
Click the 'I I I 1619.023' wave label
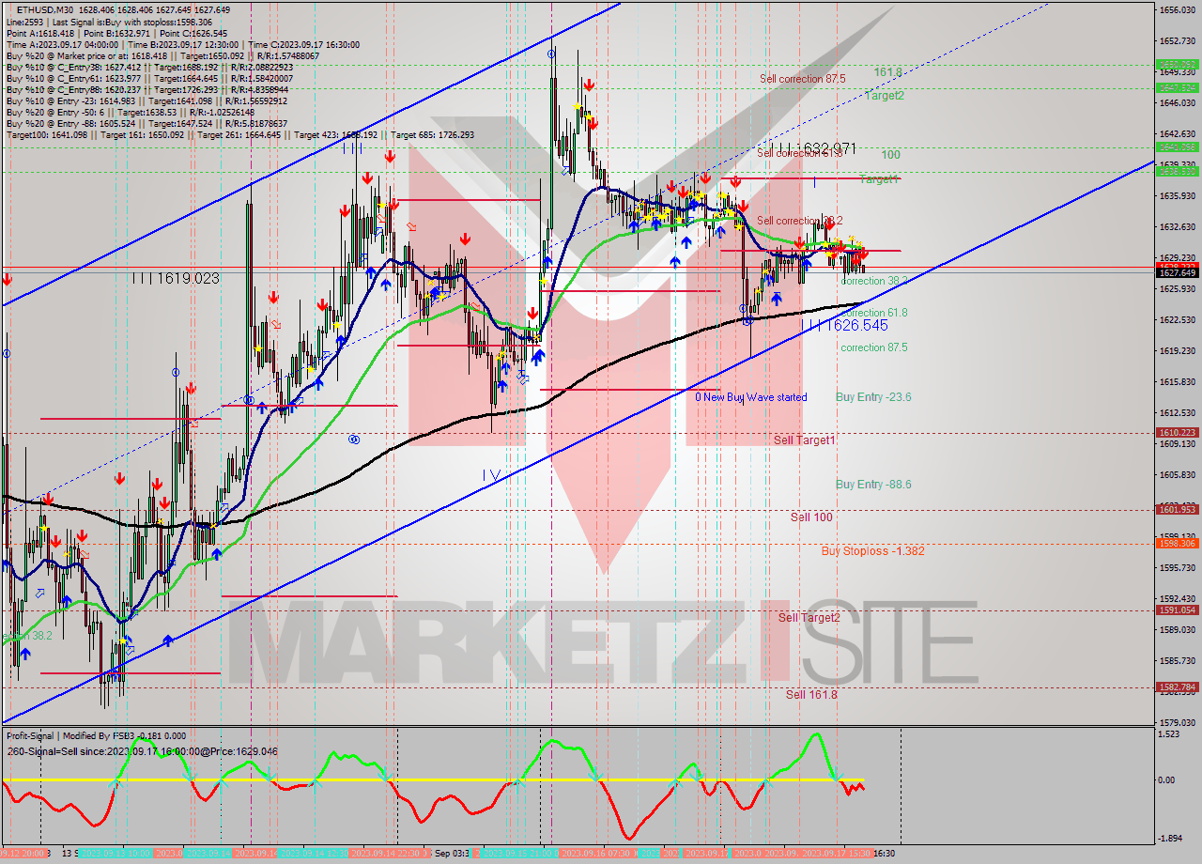[175, 278]
